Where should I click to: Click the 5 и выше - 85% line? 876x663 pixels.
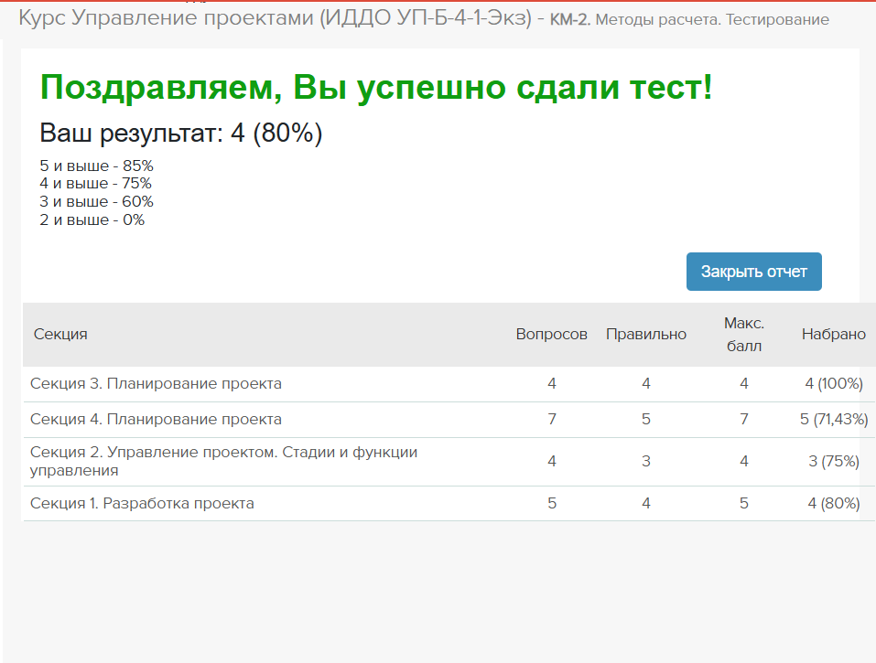(96, 166)
